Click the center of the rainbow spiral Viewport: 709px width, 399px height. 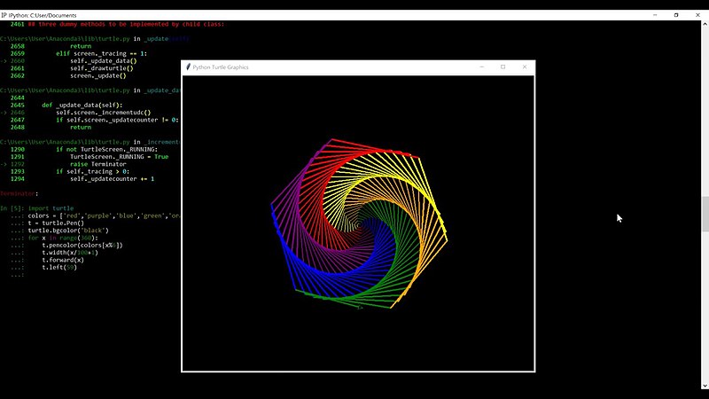coord(358,224)
